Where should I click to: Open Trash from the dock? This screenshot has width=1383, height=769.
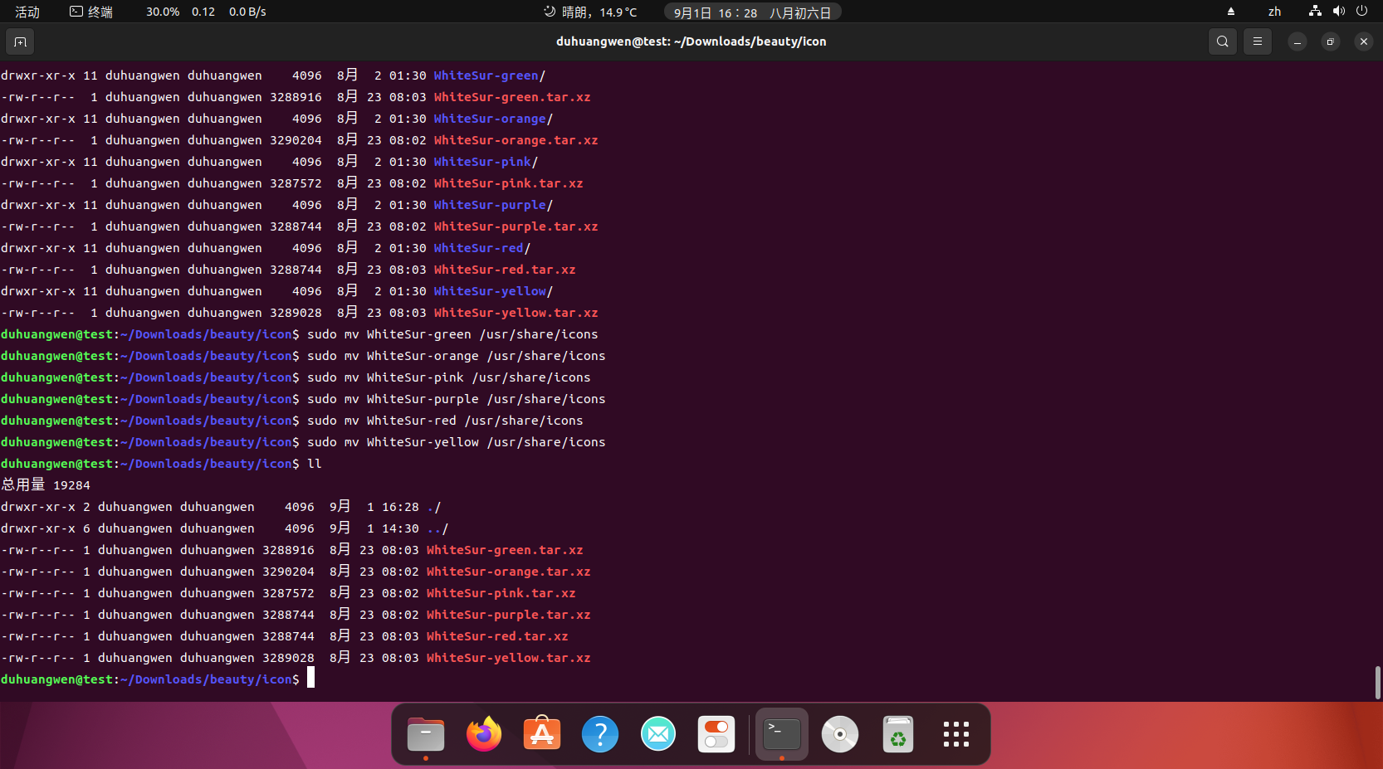898,734
